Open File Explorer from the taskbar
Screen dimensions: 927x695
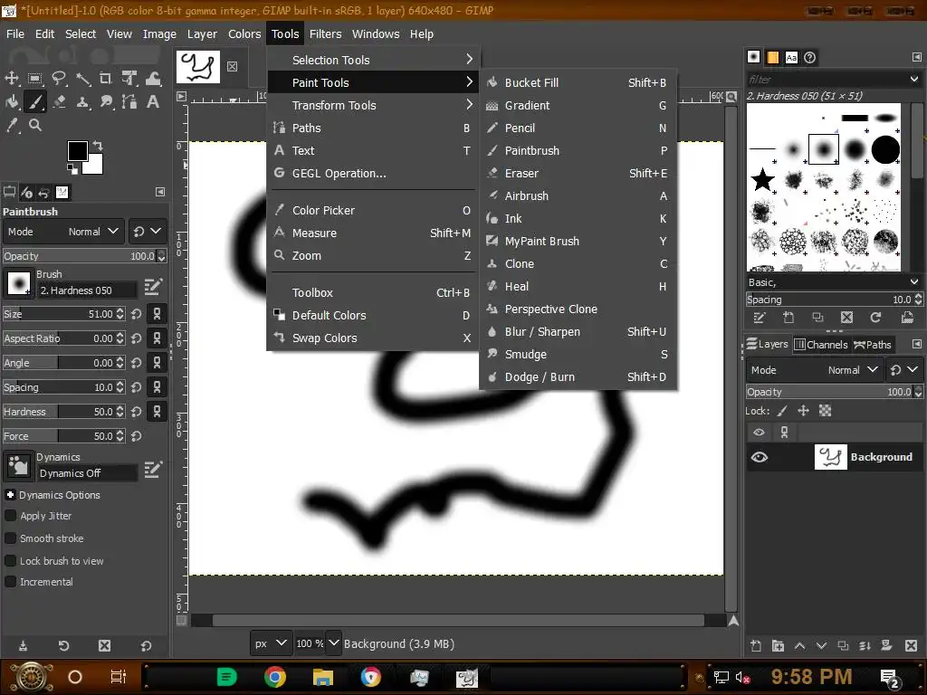pyautogui.click(x=323, y=677)
